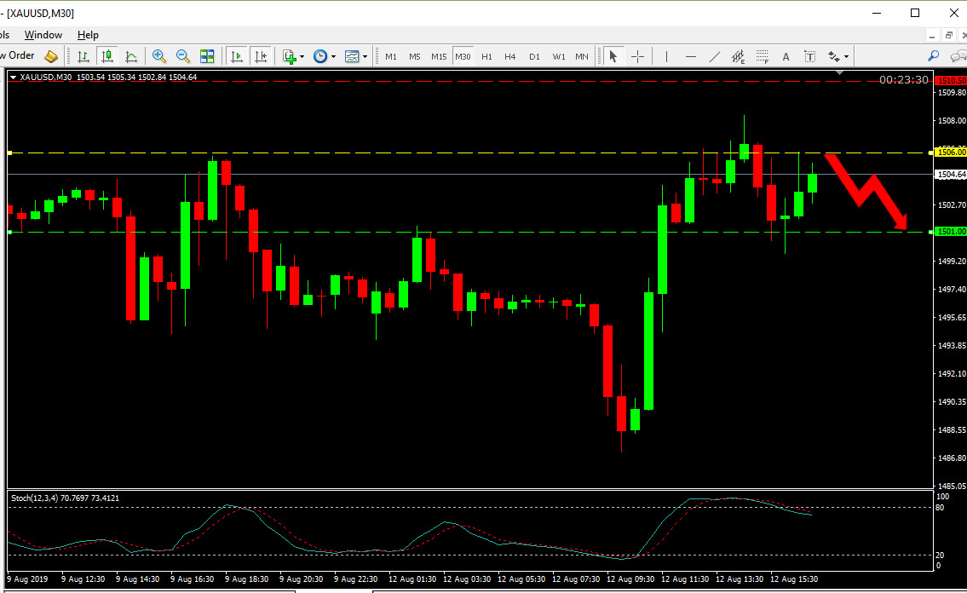Image resolution: width=967 pixels, height=593 pixels.
Task: Expand the templates dropdown arrow
Action: point(365,57)
